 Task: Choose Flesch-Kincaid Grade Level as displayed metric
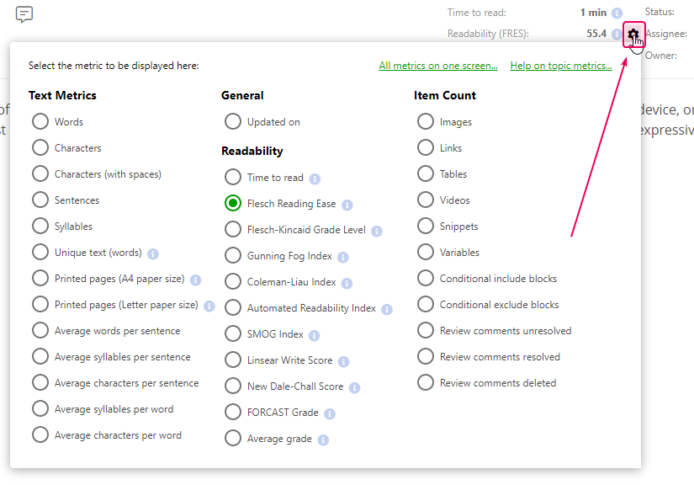pyautogui.click(x=232, y=229)
